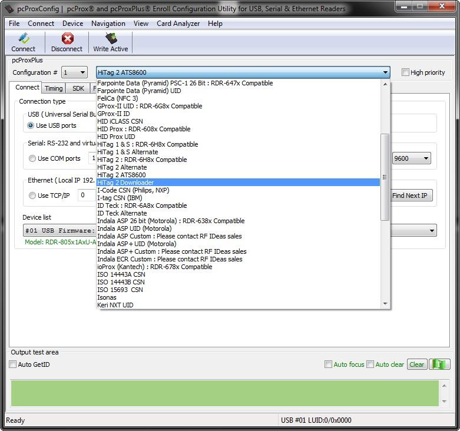
Task: Enable the High priority checkbox
Action: 405,72
